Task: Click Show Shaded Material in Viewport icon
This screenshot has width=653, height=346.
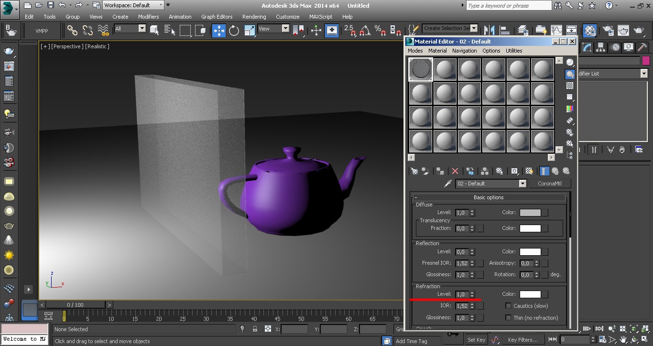Action: 529,171
